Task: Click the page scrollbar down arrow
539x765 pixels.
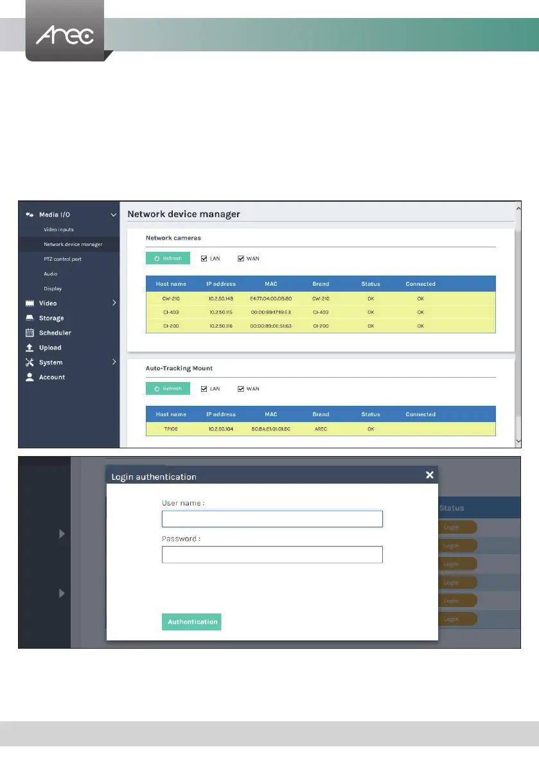Action: (518, 441)
